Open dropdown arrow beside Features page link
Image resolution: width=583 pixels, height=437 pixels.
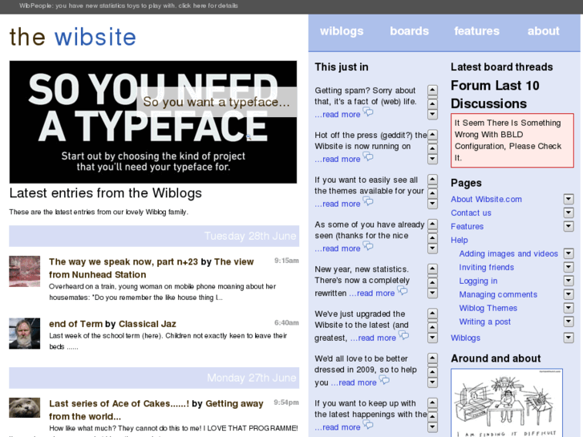pyautogui.click(x=569, y=226)
